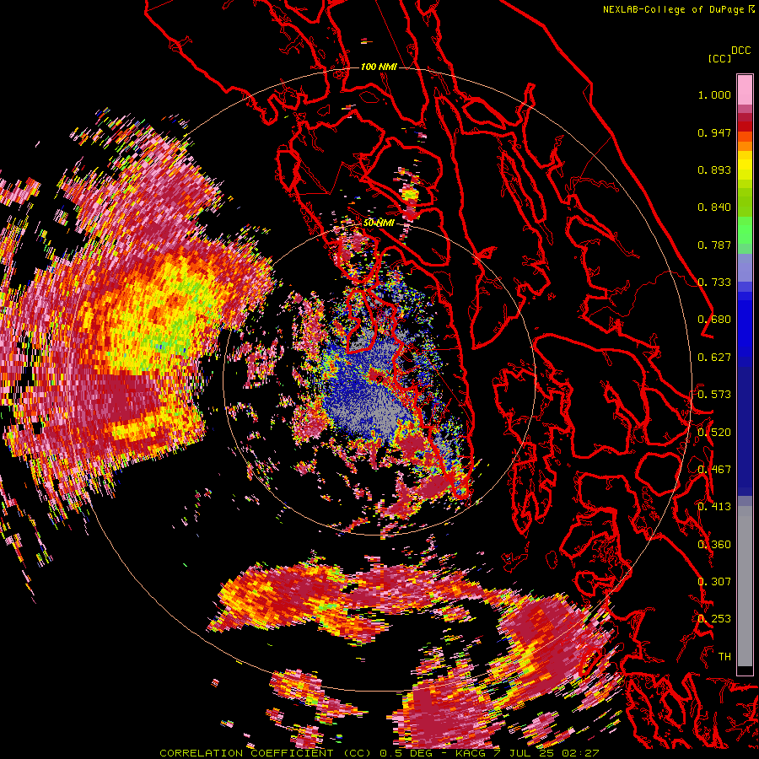
Task: Click the NEXLAB-College of DuPage label
Action: pos(673,9)
